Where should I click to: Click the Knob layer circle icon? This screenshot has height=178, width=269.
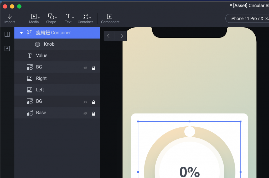37,44
